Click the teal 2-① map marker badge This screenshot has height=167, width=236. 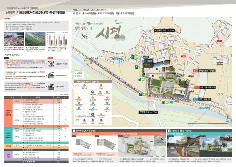pos(196,99)
